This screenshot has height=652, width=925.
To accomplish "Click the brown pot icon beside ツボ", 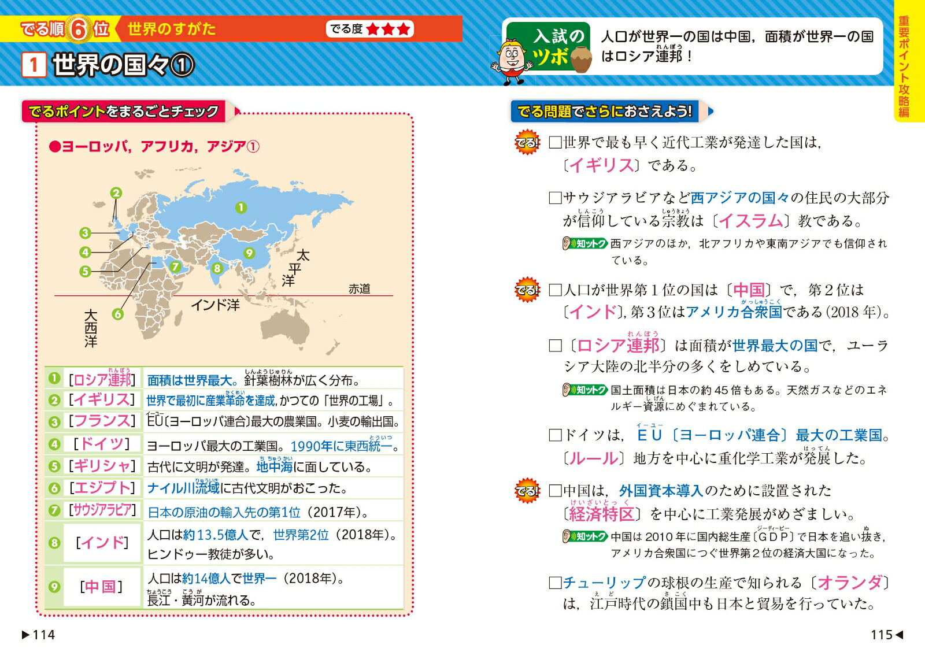I will click(580, 60).
